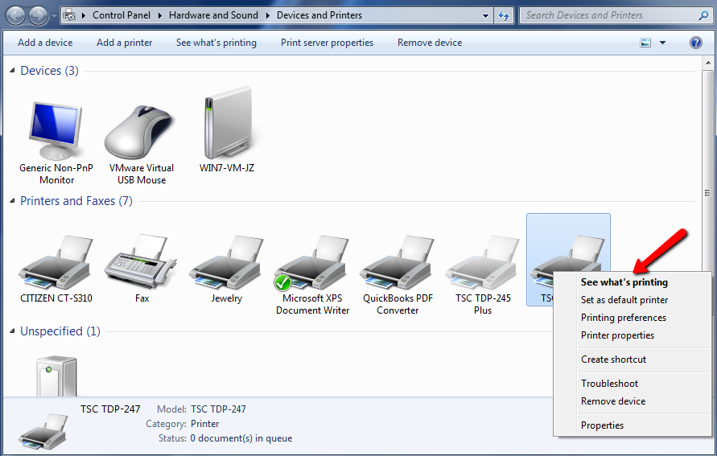Click the Change your view icon
717x456 pixels.
(645, 43)
